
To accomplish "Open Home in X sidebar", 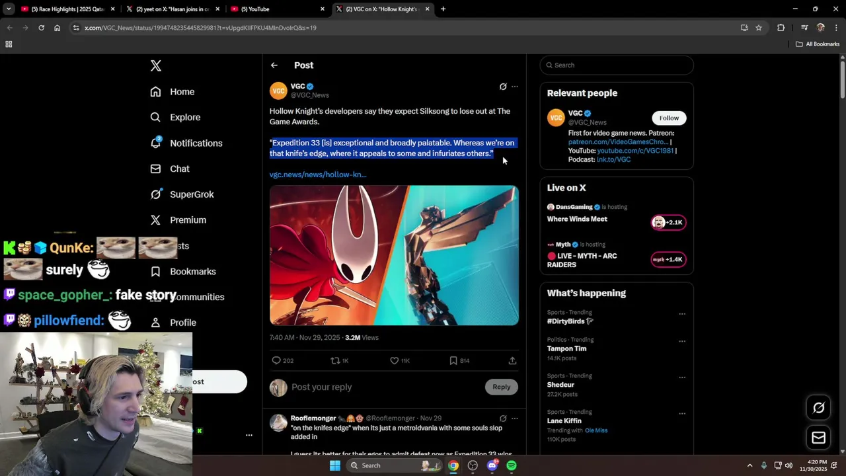I will click(x=172, y=92).
